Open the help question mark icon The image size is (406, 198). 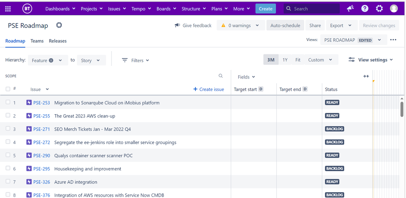point(365,9)
